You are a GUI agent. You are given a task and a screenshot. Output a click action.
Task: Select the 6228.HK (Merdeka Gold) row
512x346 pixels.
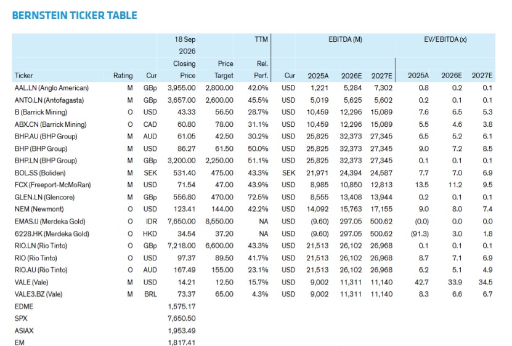253,234
